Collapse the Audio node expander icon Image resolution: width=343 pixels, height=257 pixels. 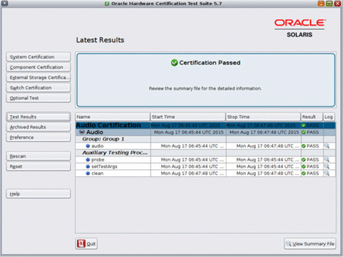(x=81, y=132)
